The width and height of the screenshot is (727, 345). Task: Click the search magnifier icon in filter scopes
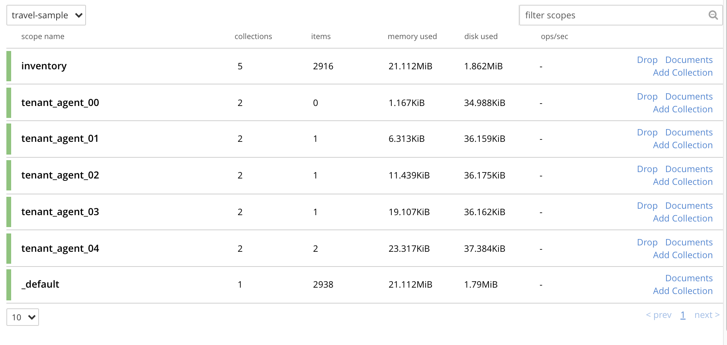713,15
